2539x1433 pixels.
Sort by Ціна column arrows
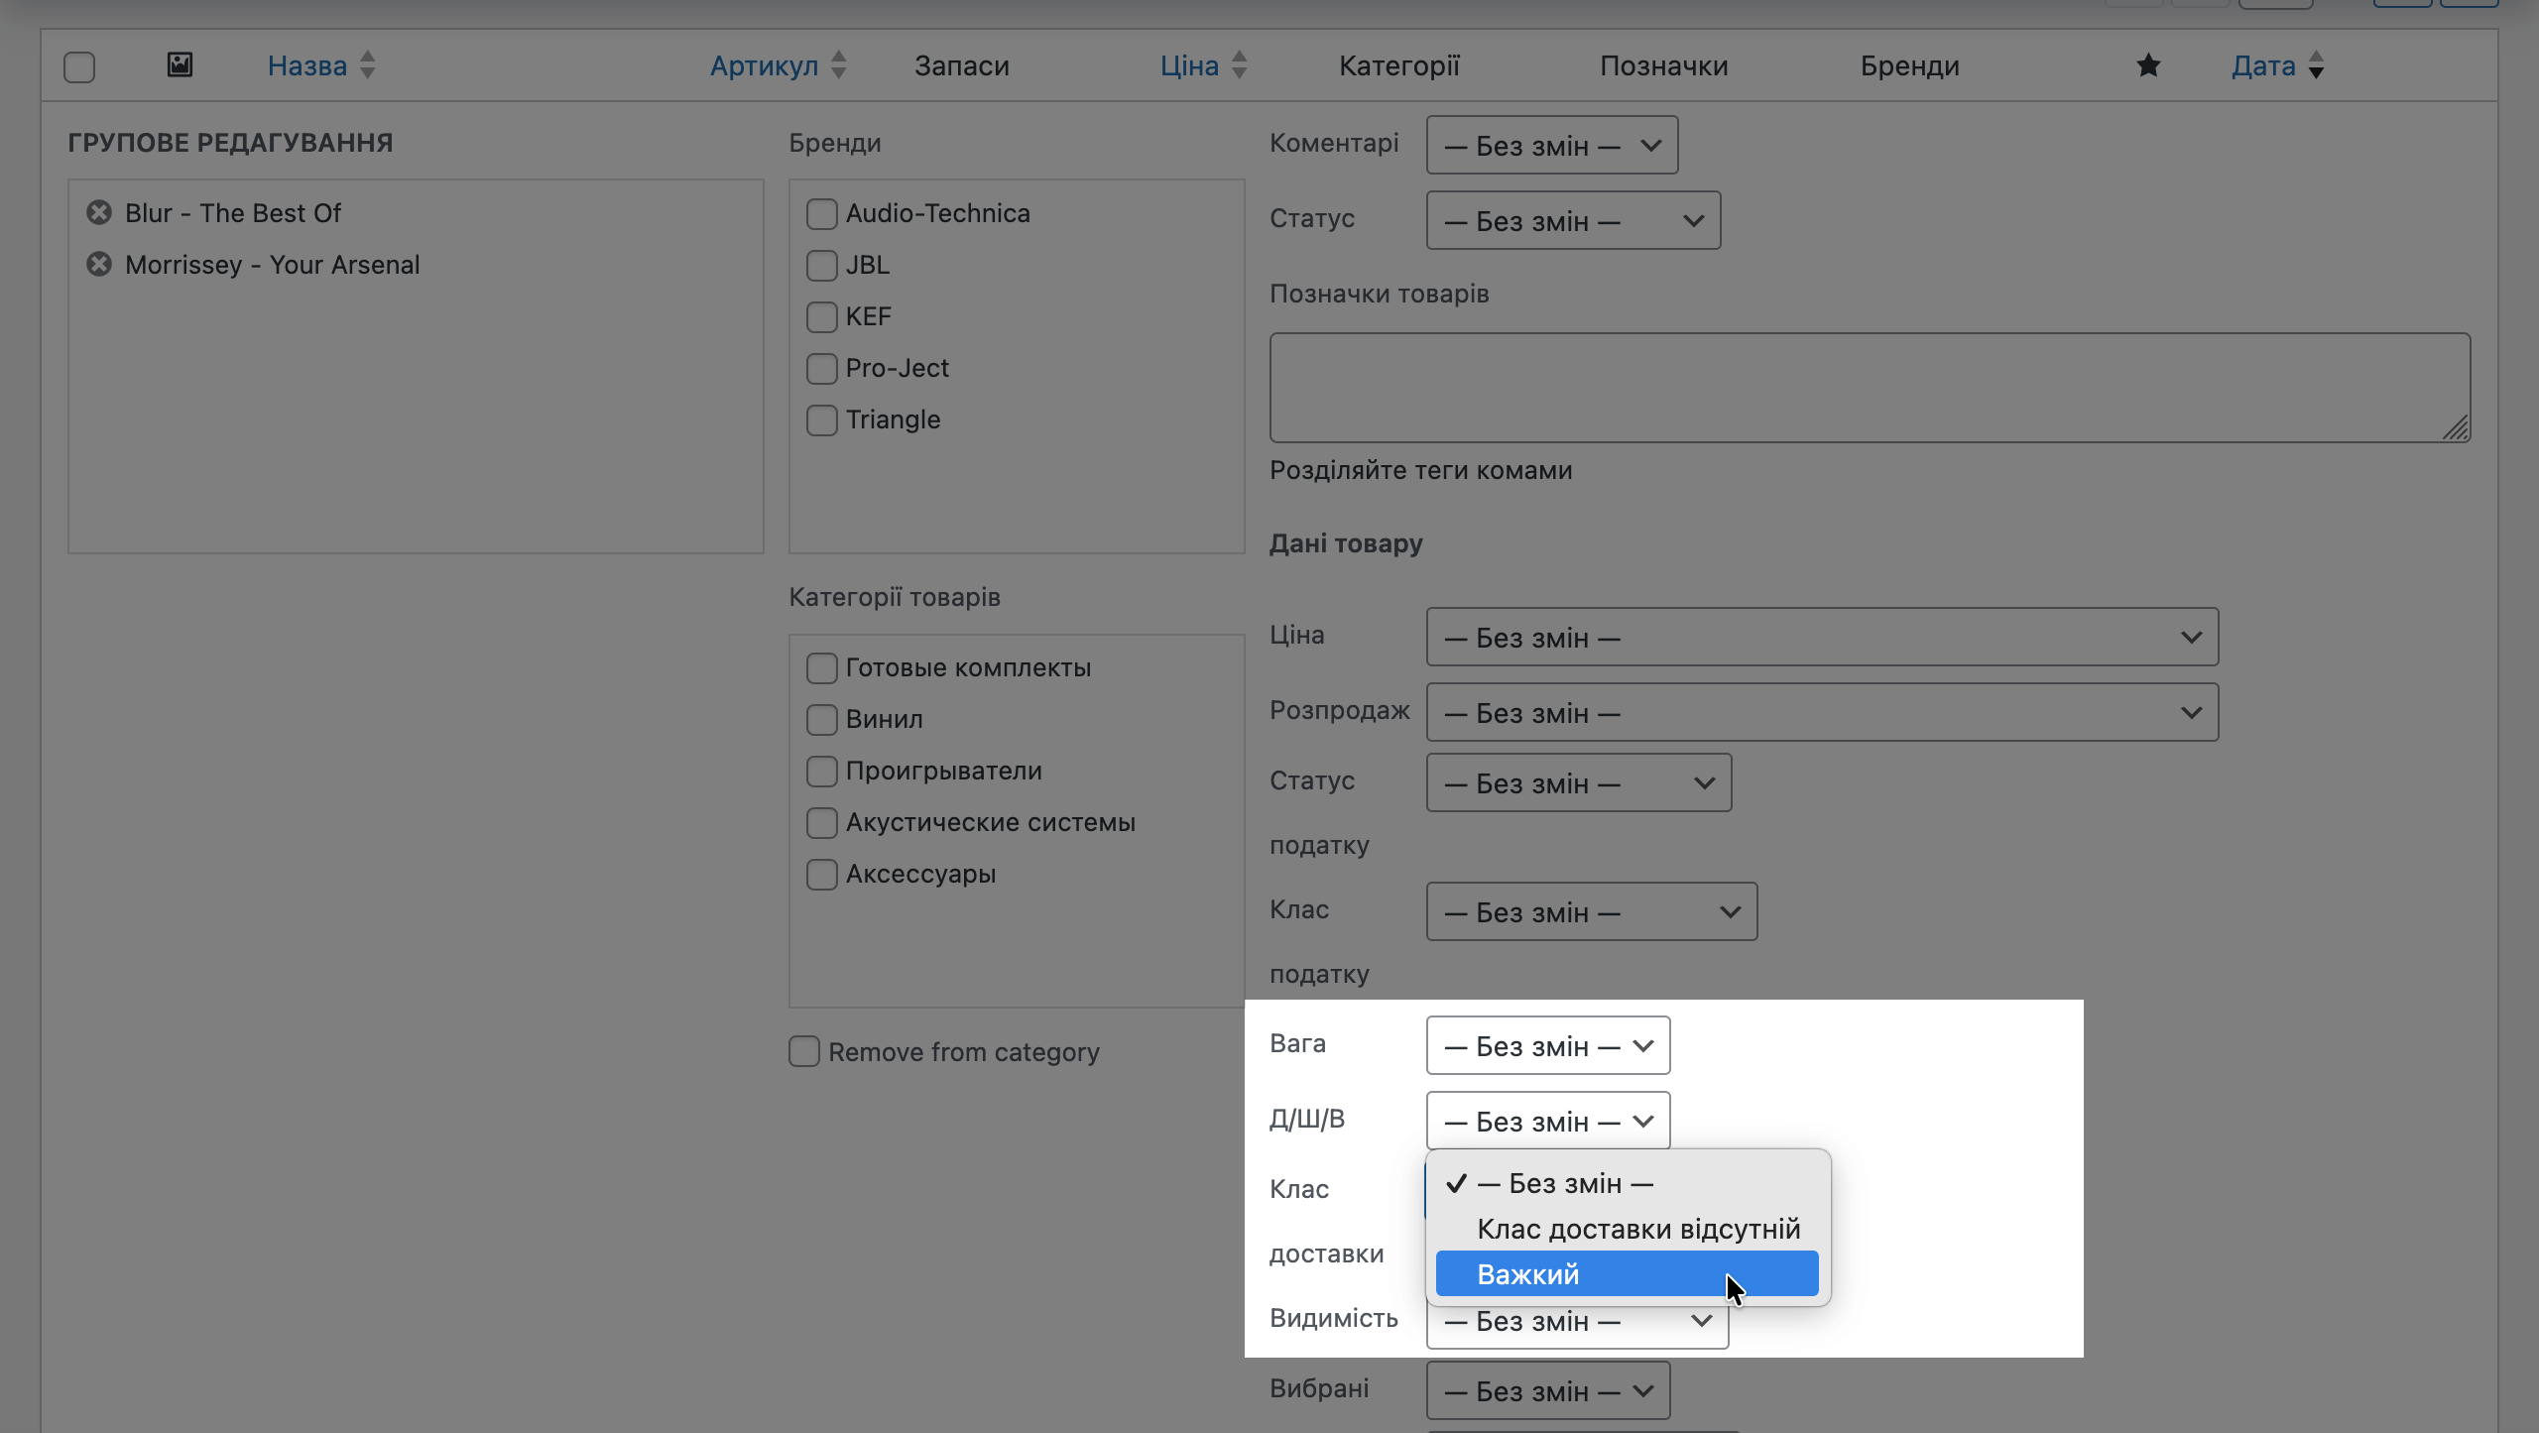(1240, 65)
